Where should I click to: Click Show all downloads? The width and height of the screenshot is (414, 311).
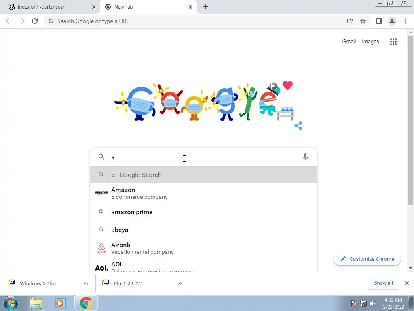pos(383,283)
